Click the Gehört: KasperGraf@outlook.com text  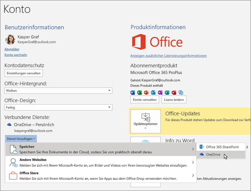pos(155,80)
